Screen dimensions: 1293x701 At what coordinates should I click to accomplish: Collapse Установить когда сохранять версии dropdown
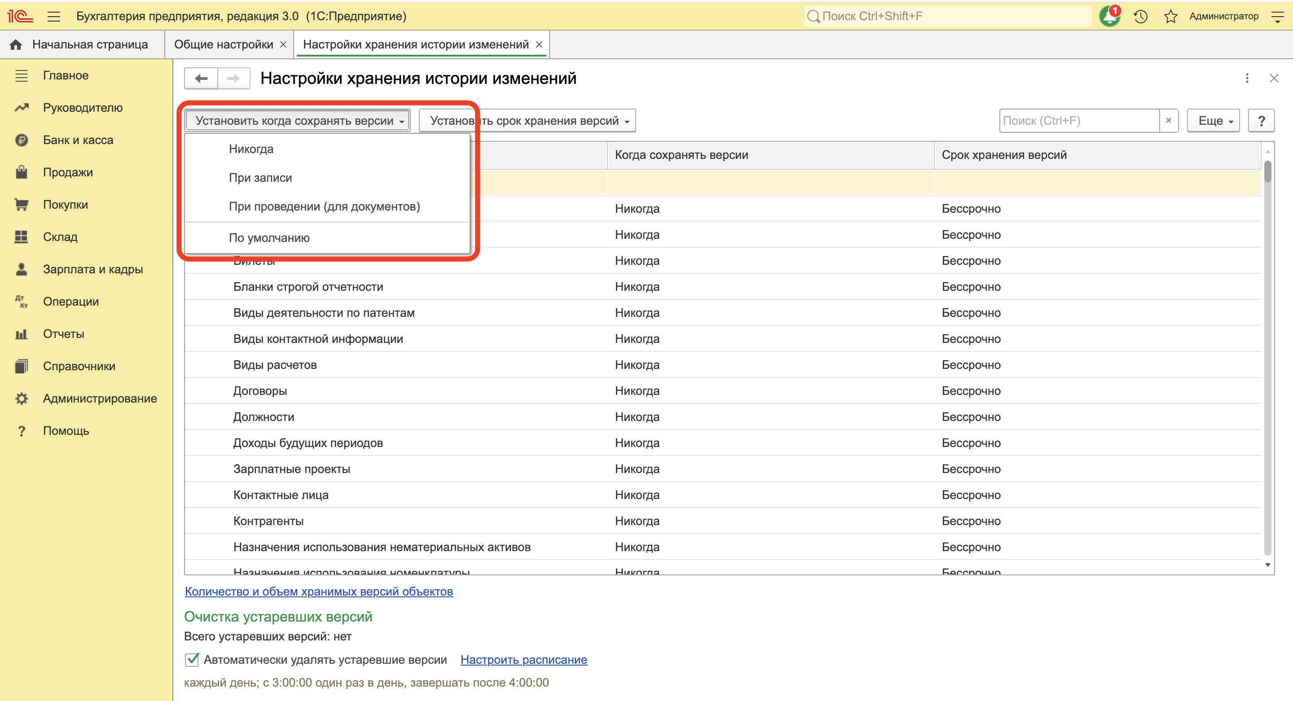click(298, 121)
